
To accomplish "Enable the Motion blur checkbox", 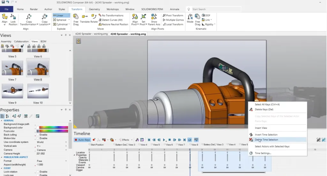I will pos(38,138).
